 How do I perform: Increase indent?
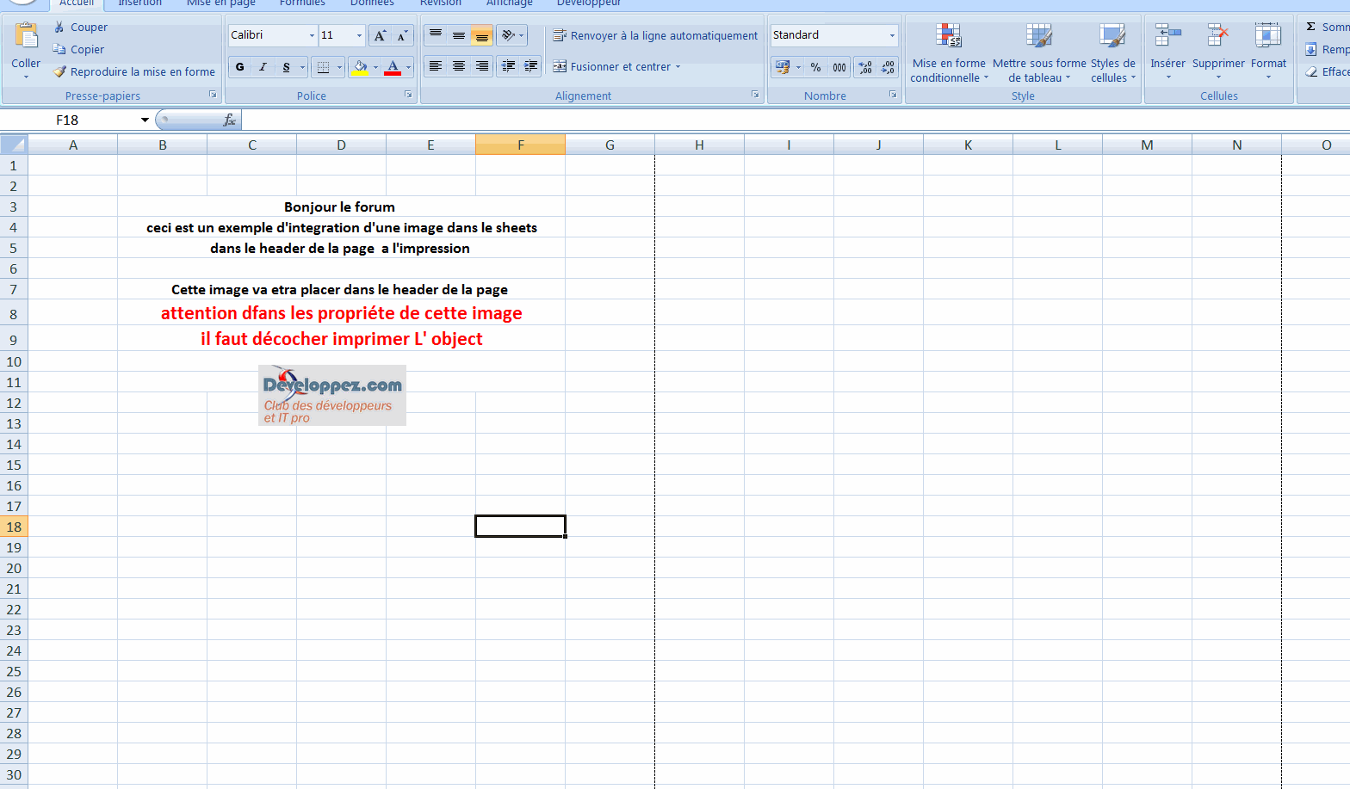click(531, 66)
